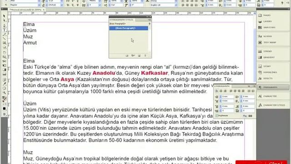Image resolution: width=291 pixels, height=164 pixels.
Task: Click the vertical scrollbar of the document
Action: click(255, 56)
